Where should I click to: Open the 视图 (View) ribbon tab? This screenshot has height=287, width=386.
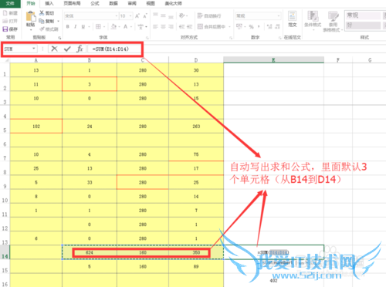click(x=151, y=3)
